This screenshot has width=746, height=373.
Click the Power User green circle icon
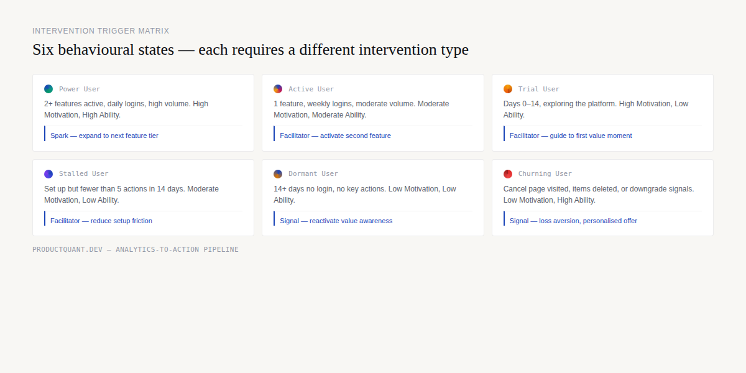48,89
